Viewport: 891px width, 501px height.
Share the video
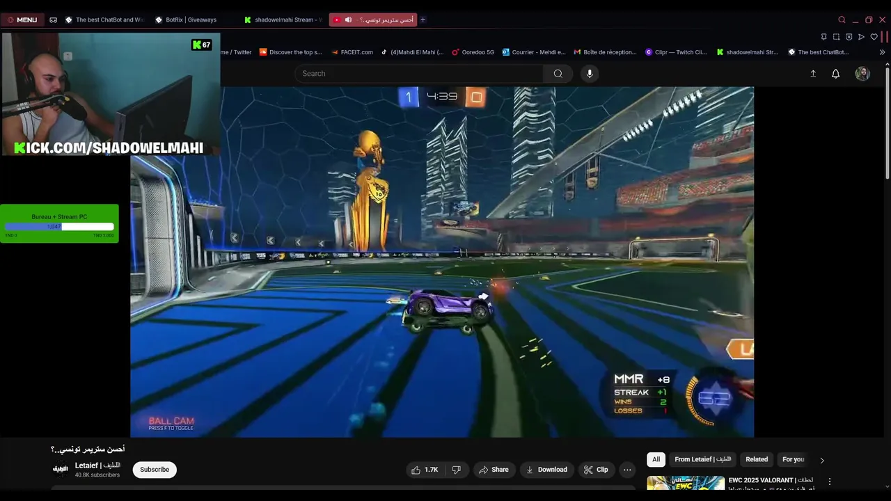(494, 470)
